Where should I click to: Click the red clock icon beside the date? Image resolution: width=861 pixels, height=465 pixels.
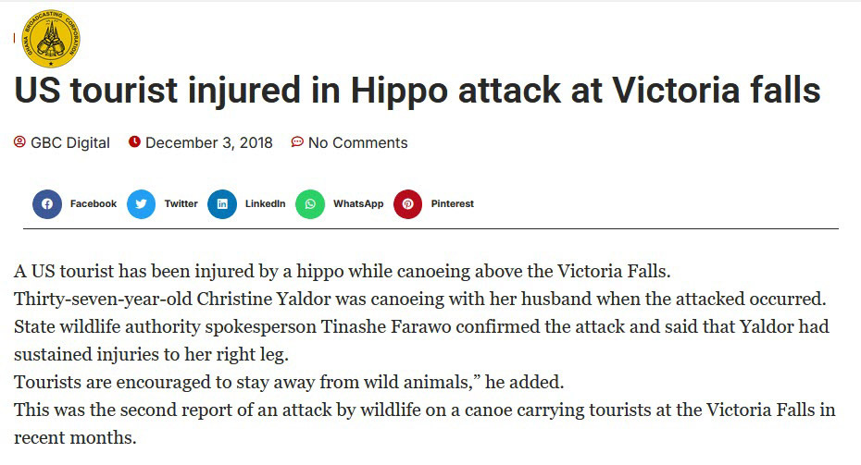pos(134,142)
